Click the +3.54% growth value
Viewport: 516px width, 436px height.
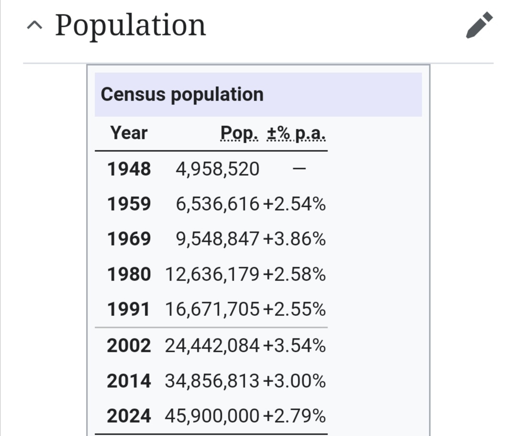(295, 346)
